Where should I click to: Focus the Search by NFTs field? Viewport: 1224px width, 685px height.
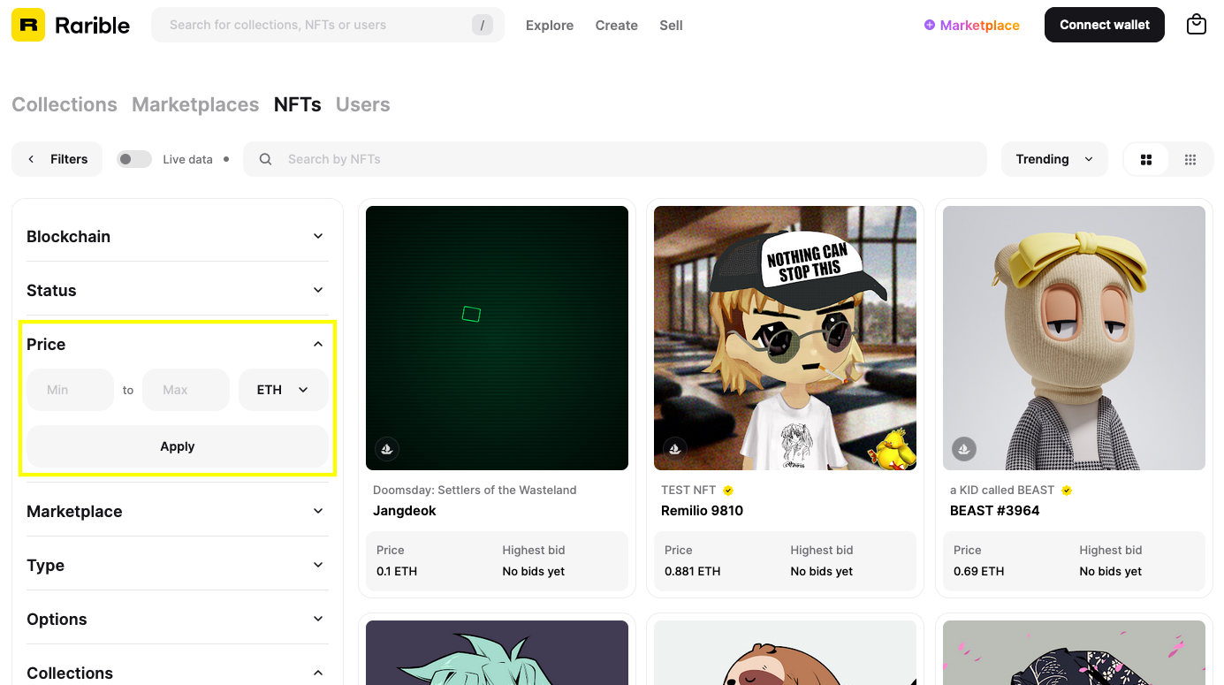click(615, 159)
